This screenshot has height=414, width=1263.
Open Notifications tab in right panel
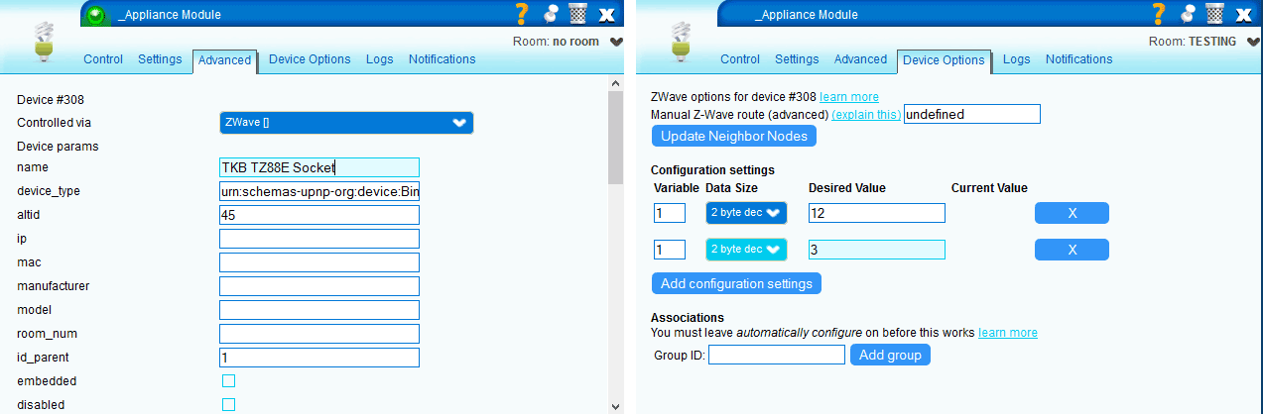click(x=1078, y=59)
